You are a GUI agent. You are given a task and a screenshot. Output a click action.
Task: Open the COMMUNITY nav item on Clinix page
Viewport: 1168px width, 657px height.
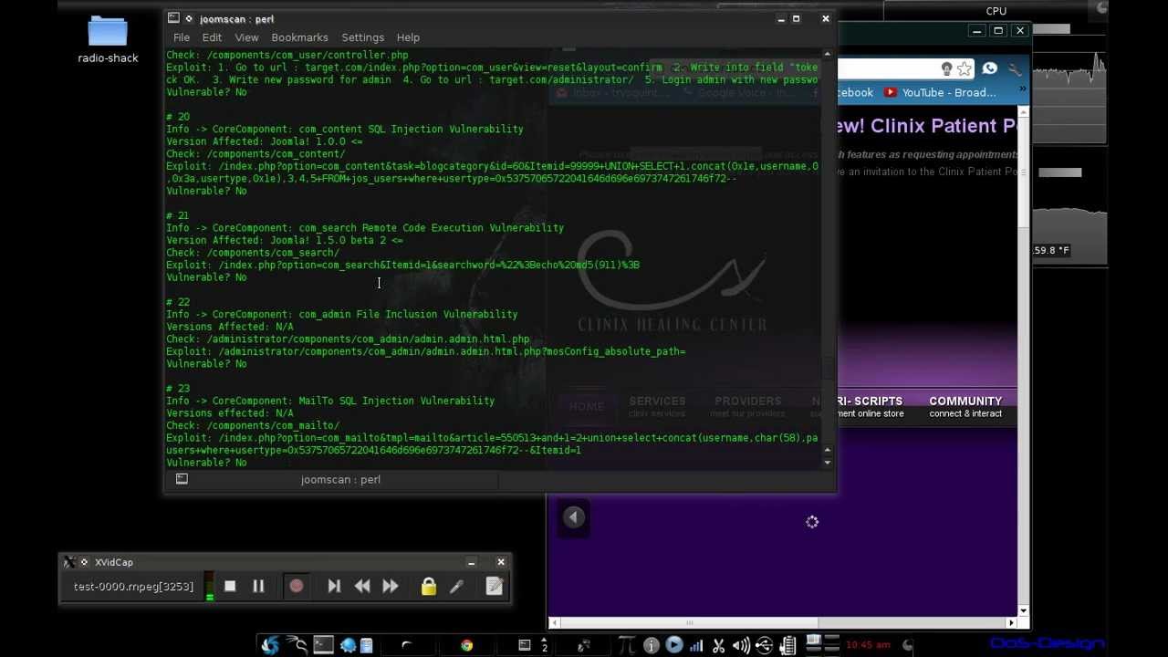(x=965, y=407)
